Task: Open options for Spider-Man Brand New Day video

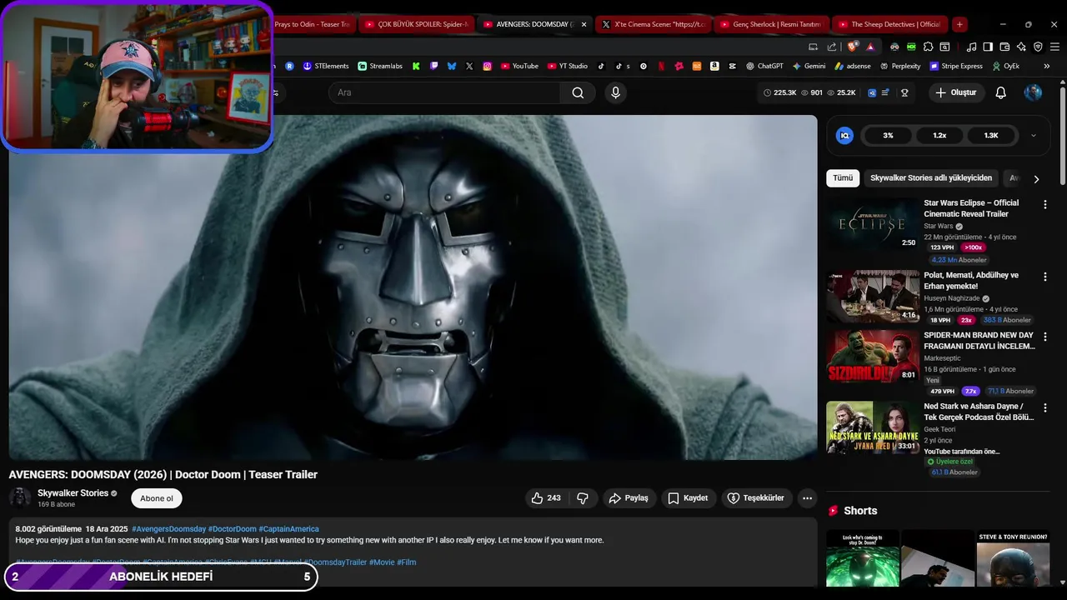Action: 1044,336
